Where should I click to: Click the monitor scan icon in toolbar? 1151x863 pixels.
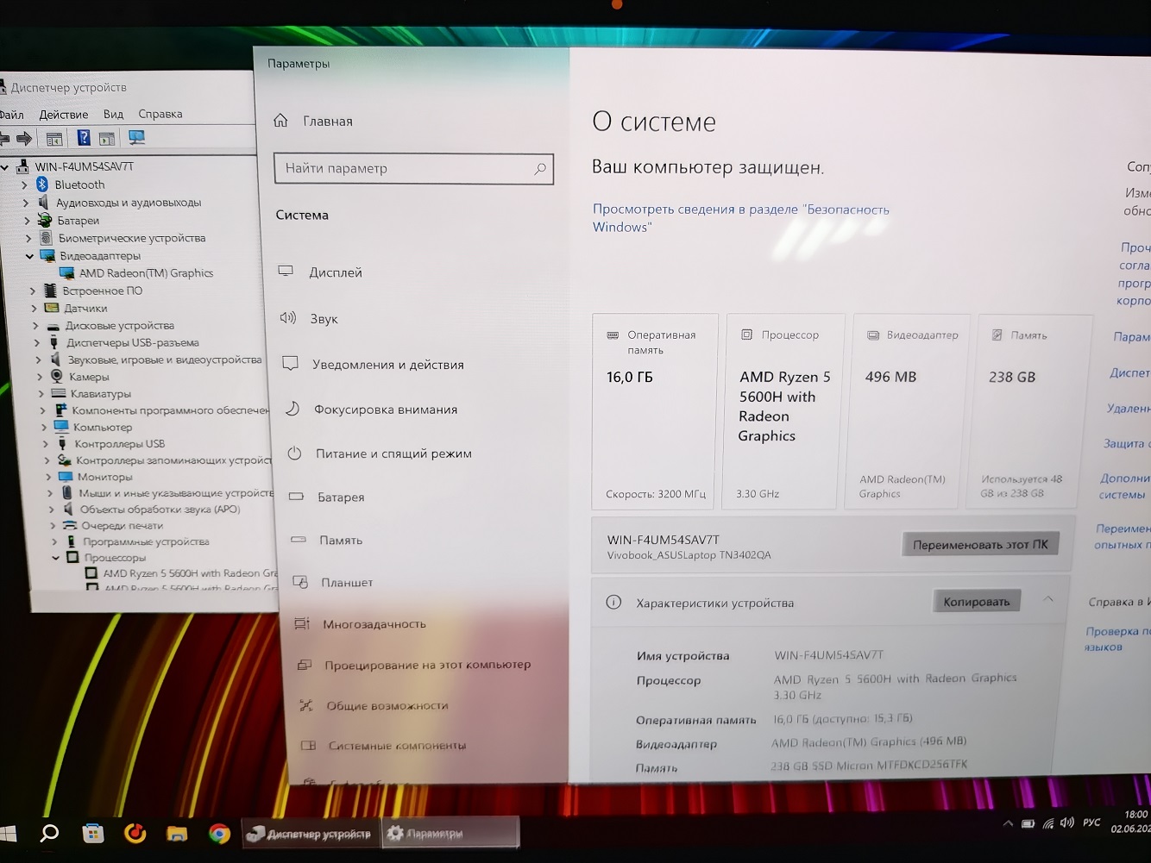coord(136,138)
